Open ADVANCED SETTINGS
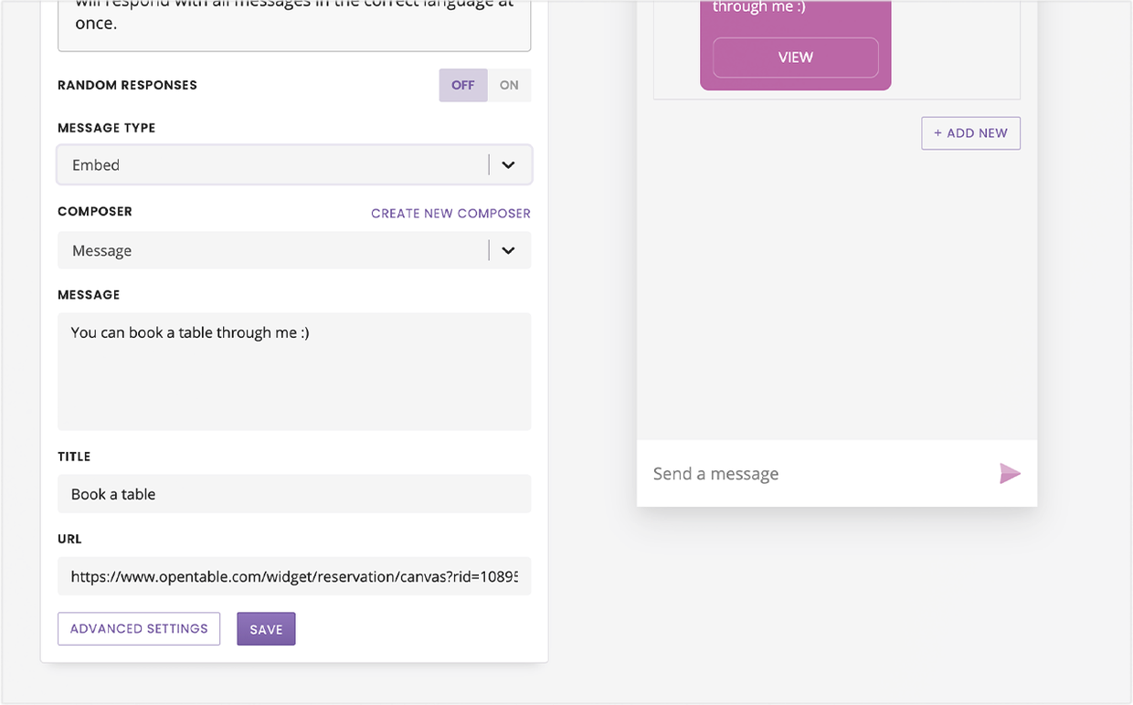The width and height of the screenshot is (1133, 705). click(138, 628)
